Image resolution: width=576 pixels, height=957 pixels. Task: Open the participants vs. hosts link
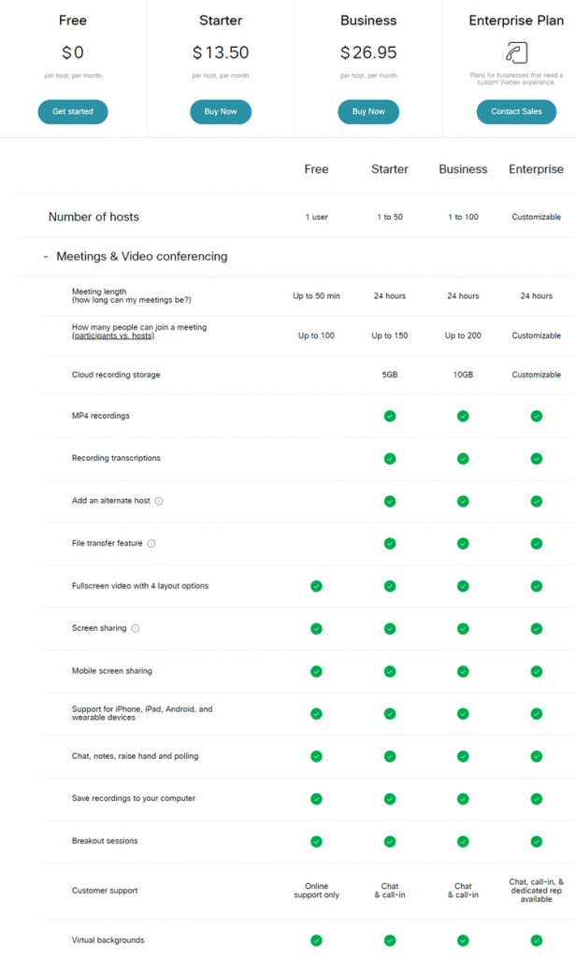[113, 336]
